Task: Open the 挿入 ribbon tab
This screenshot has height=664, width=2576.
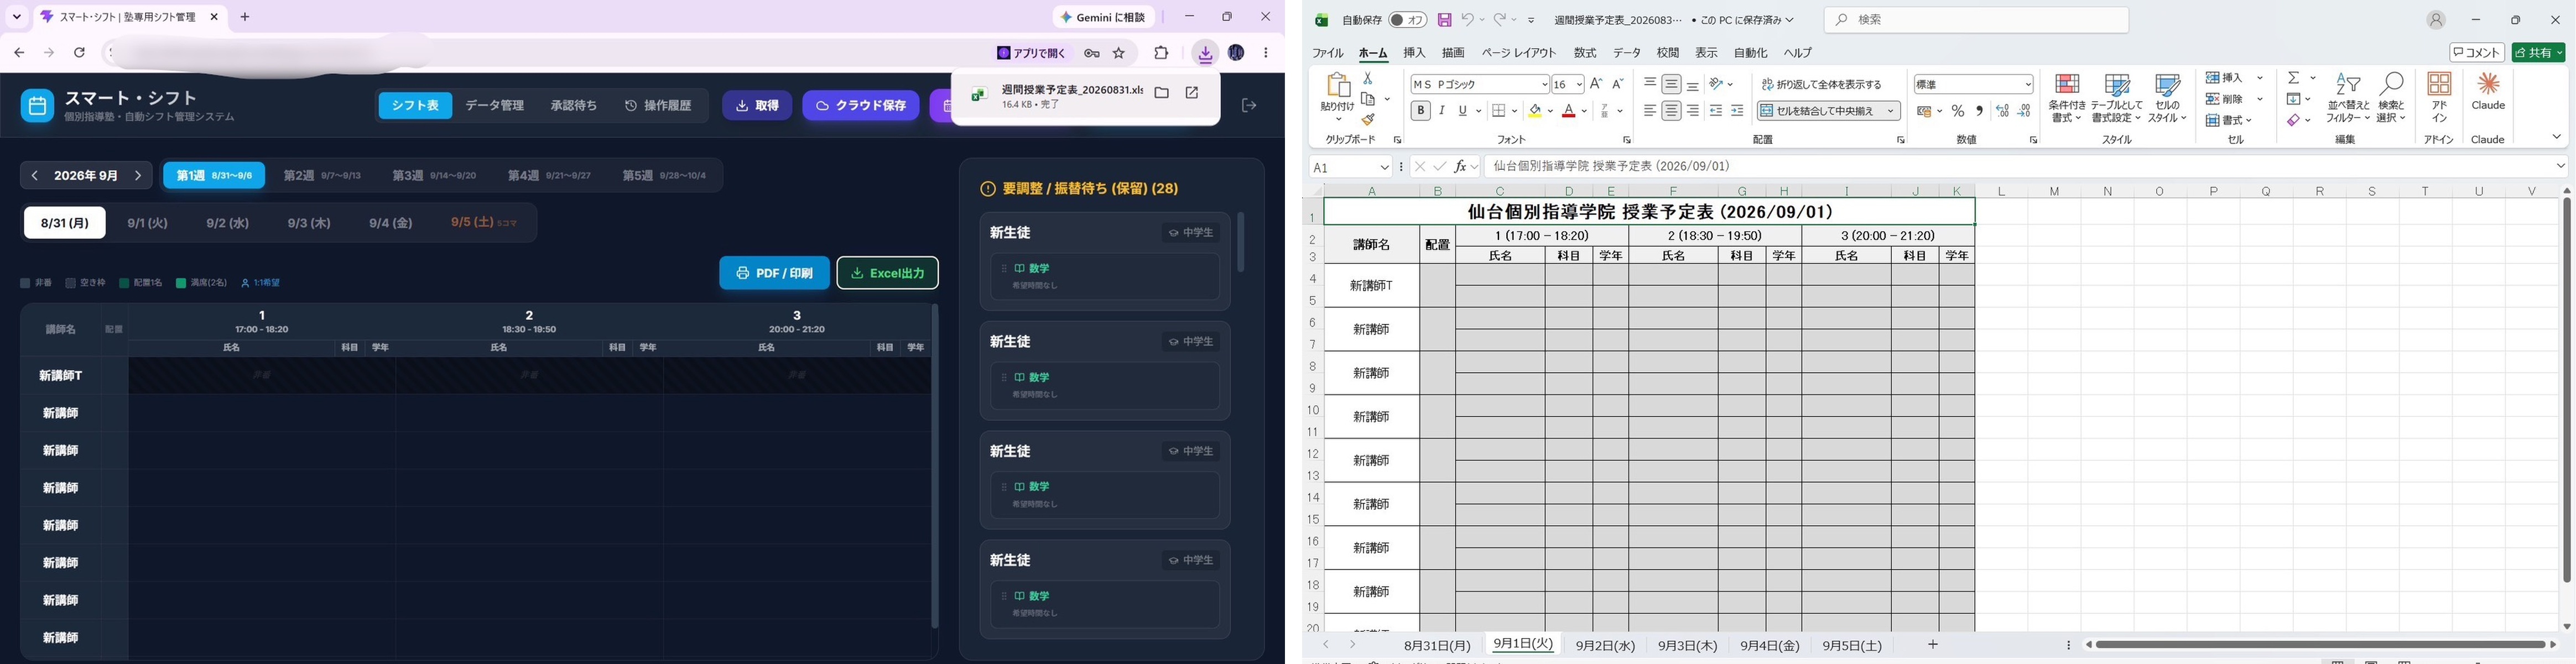Action: point(1414,53)
